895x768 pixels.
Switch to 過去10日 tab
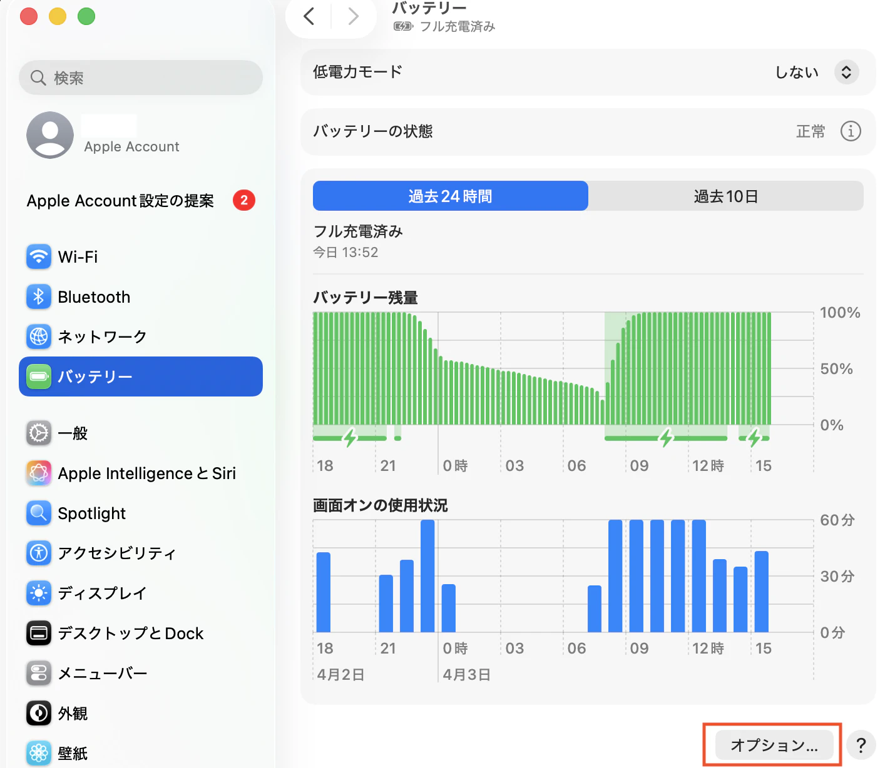(726, 196)
